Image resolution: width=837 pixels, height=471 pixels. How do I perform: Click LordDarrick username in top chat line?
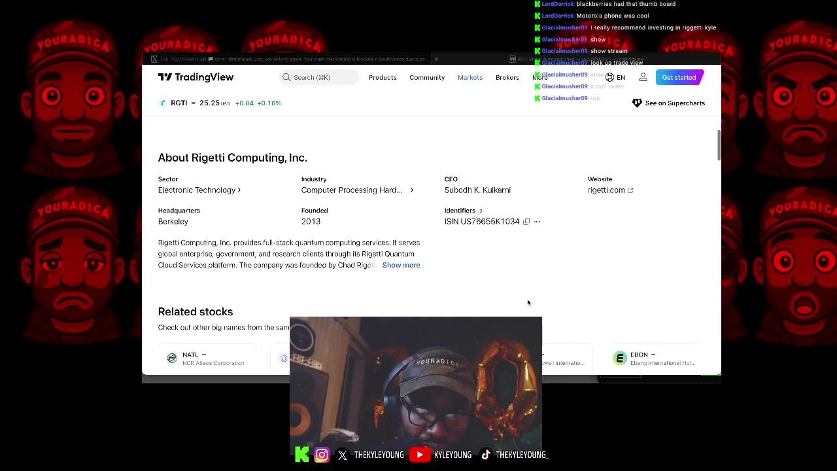[x=558, y=4]
